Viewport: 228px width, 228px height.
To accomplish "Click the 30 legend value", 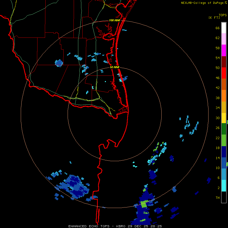I will (218, 118).
